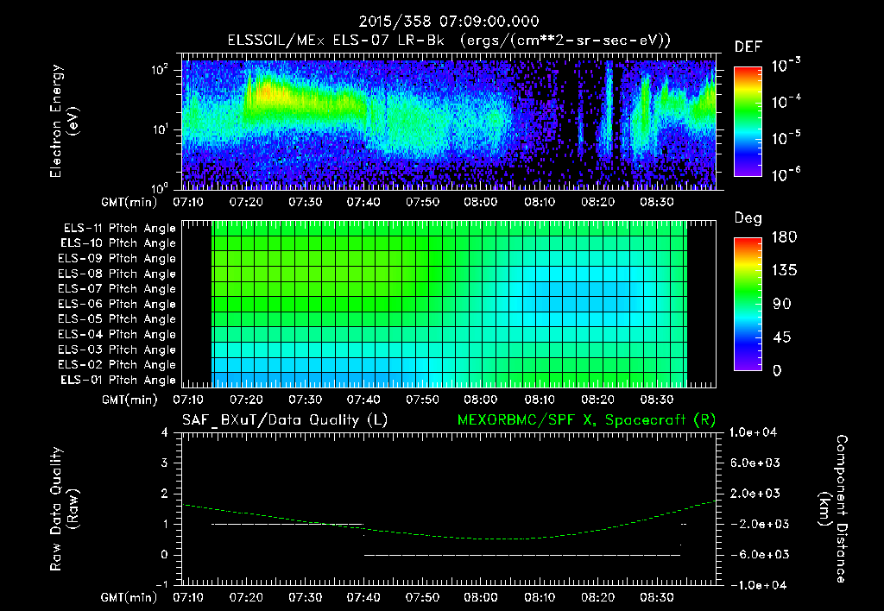Click the ELS-01 Pitch Angle row label
Viewport: 884px width, 611px height.
(118, 380)
